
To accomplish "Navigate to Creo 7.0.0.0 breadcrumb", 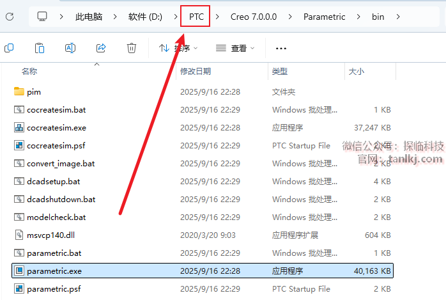I will click(254, 17).
